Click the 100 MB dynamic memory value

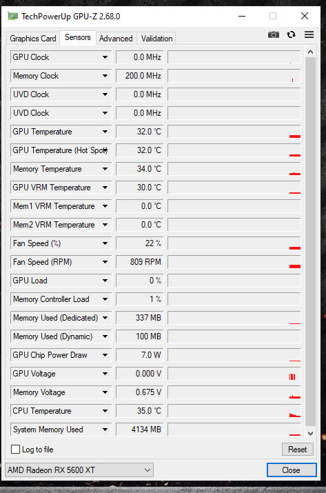140,336
